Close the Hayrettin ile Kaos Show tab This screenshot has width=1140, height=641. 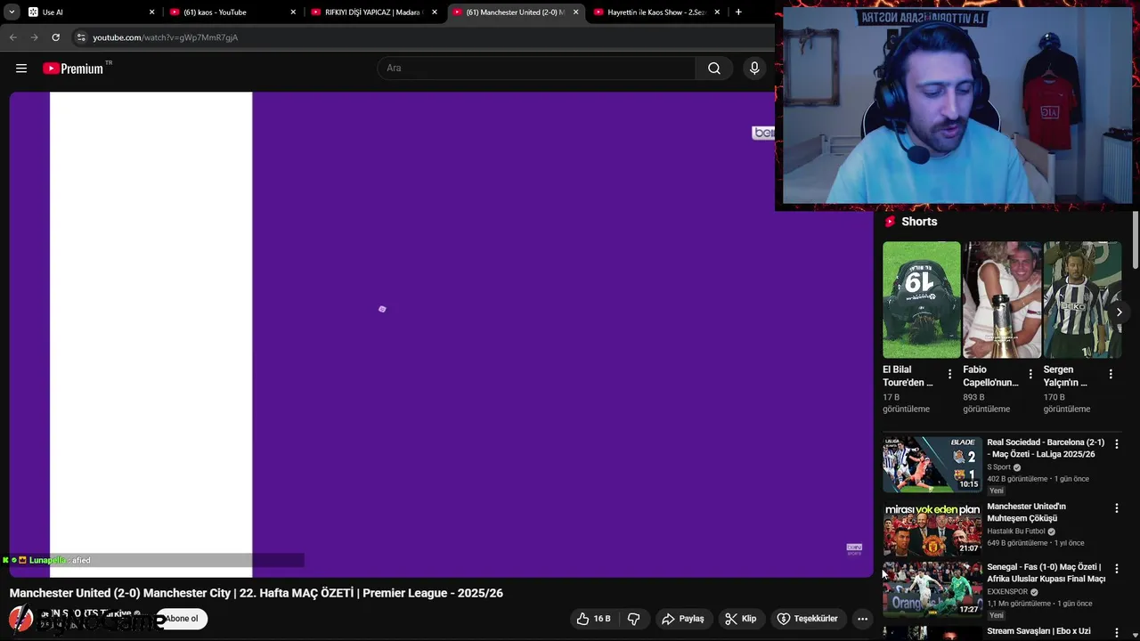pos(717,12)
